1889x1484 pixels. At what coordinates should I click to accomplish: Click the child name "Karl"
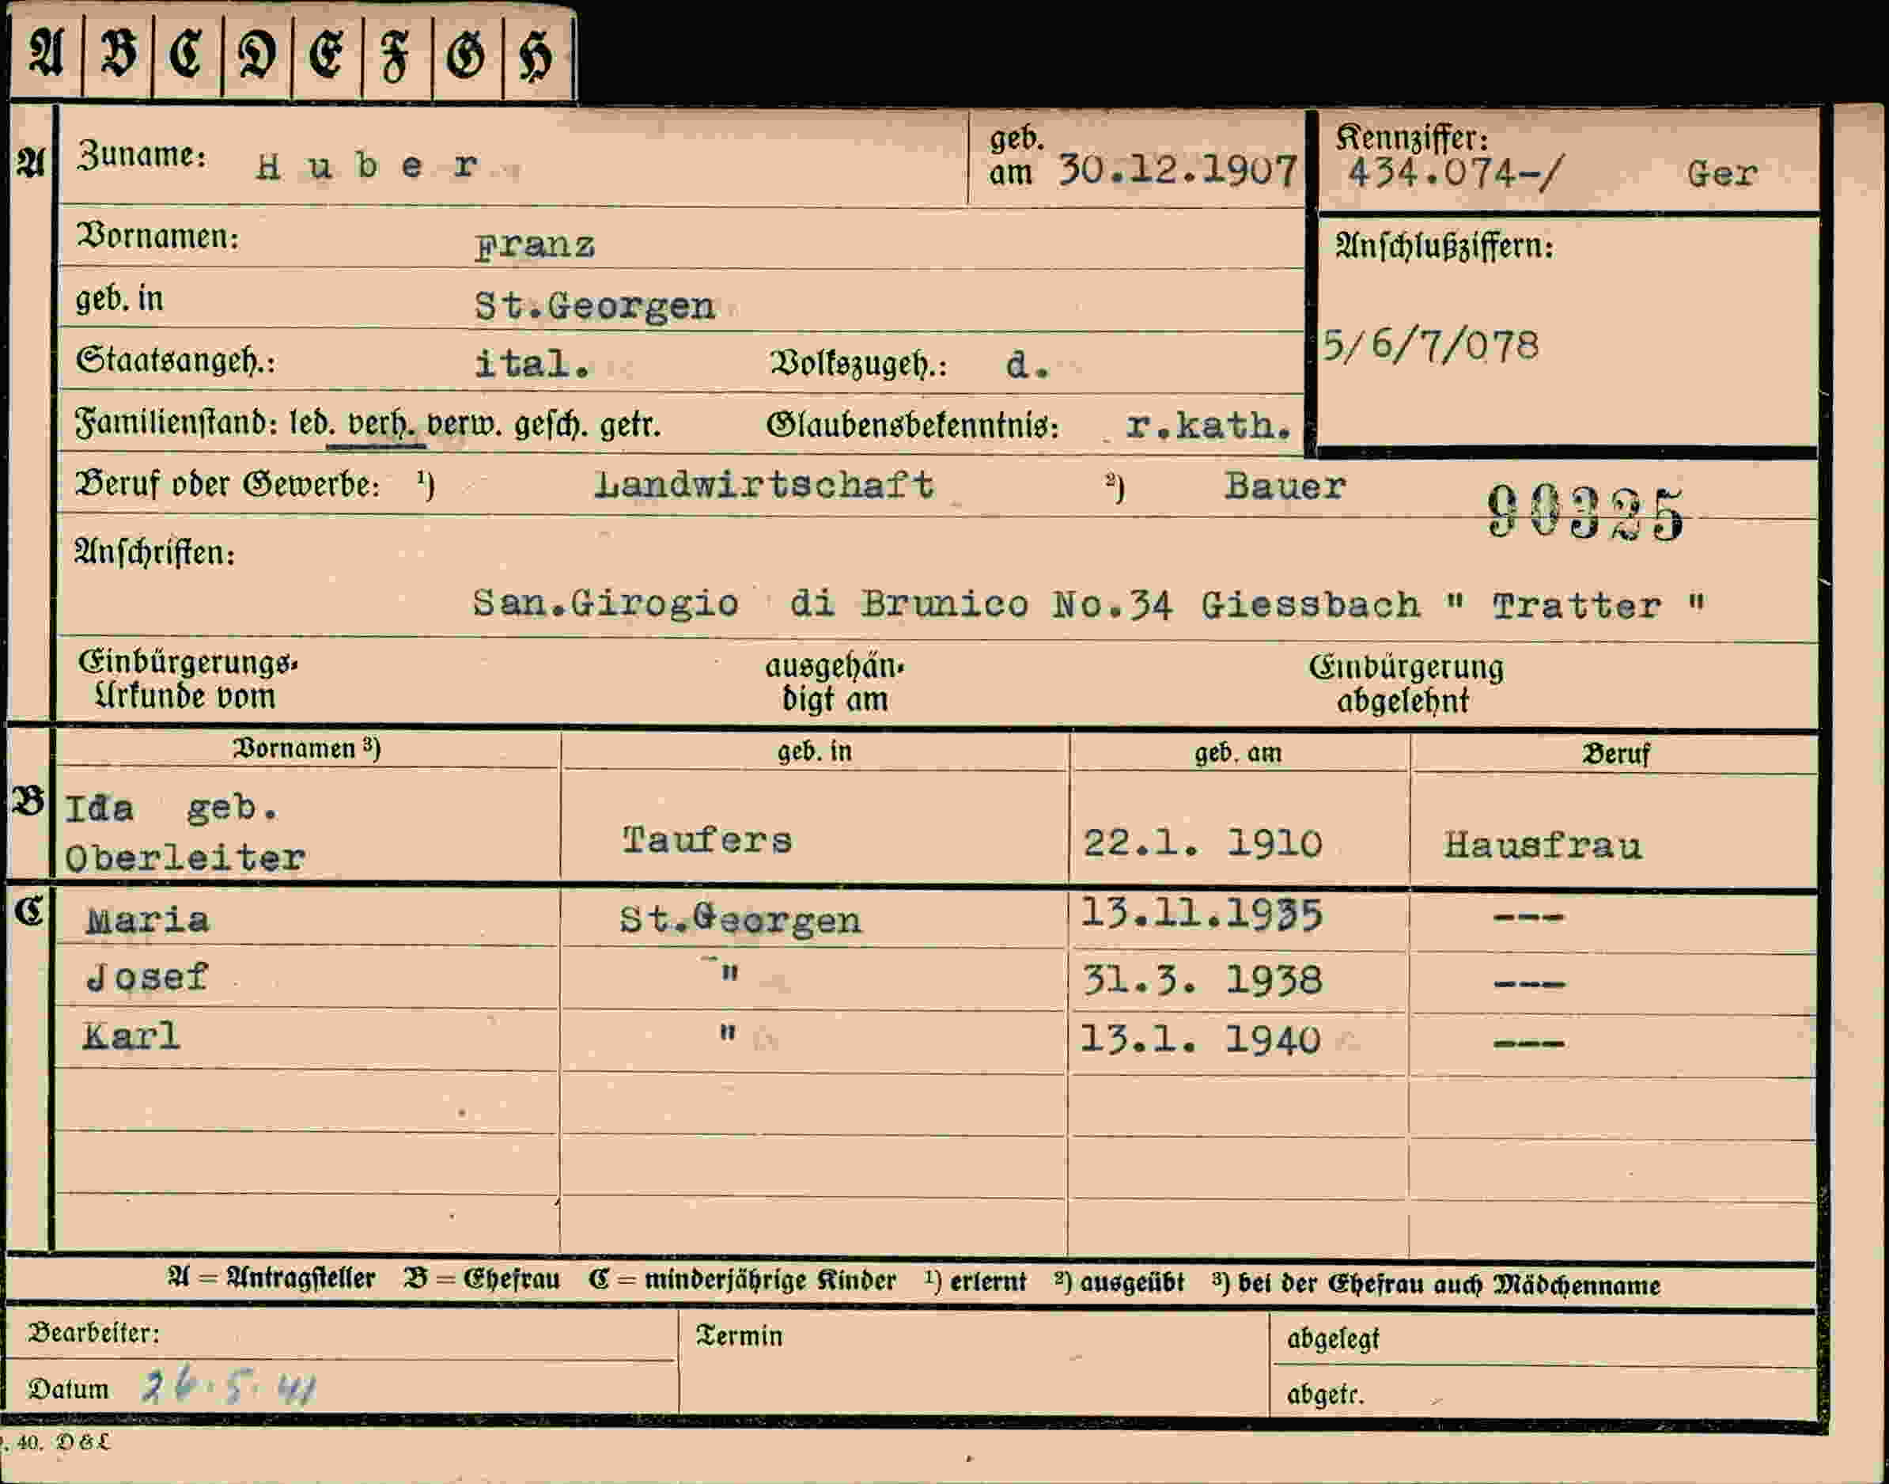pos(131,1035)
